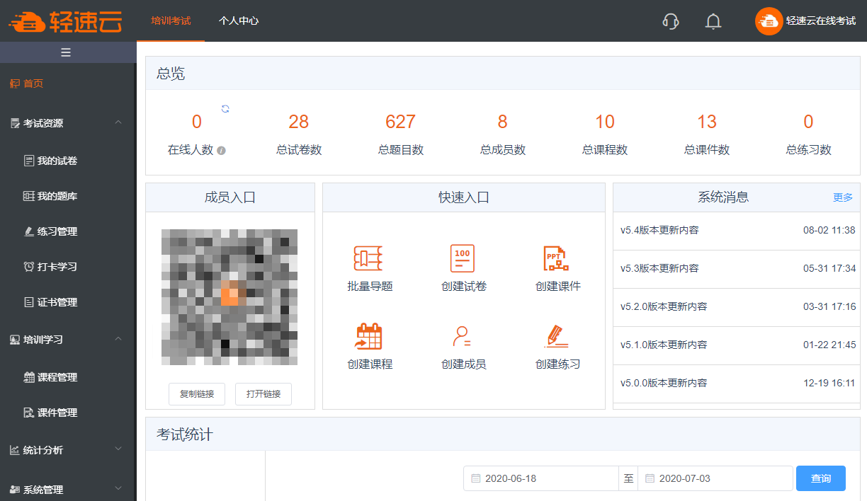The image size is (867, 501).
Task: Expand the 系统管理 sidebar section
Action: (x=118, y=488)
